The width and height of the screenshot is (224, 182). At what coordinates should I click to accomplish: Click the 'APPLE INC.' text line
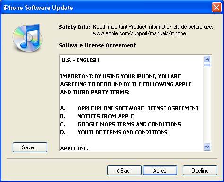click(74, 148)
